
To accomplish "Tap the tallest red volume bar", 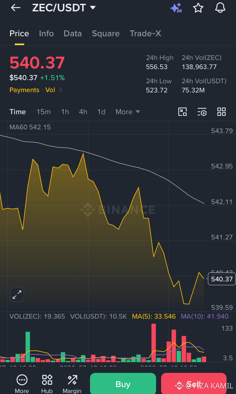I will point(154,343).
